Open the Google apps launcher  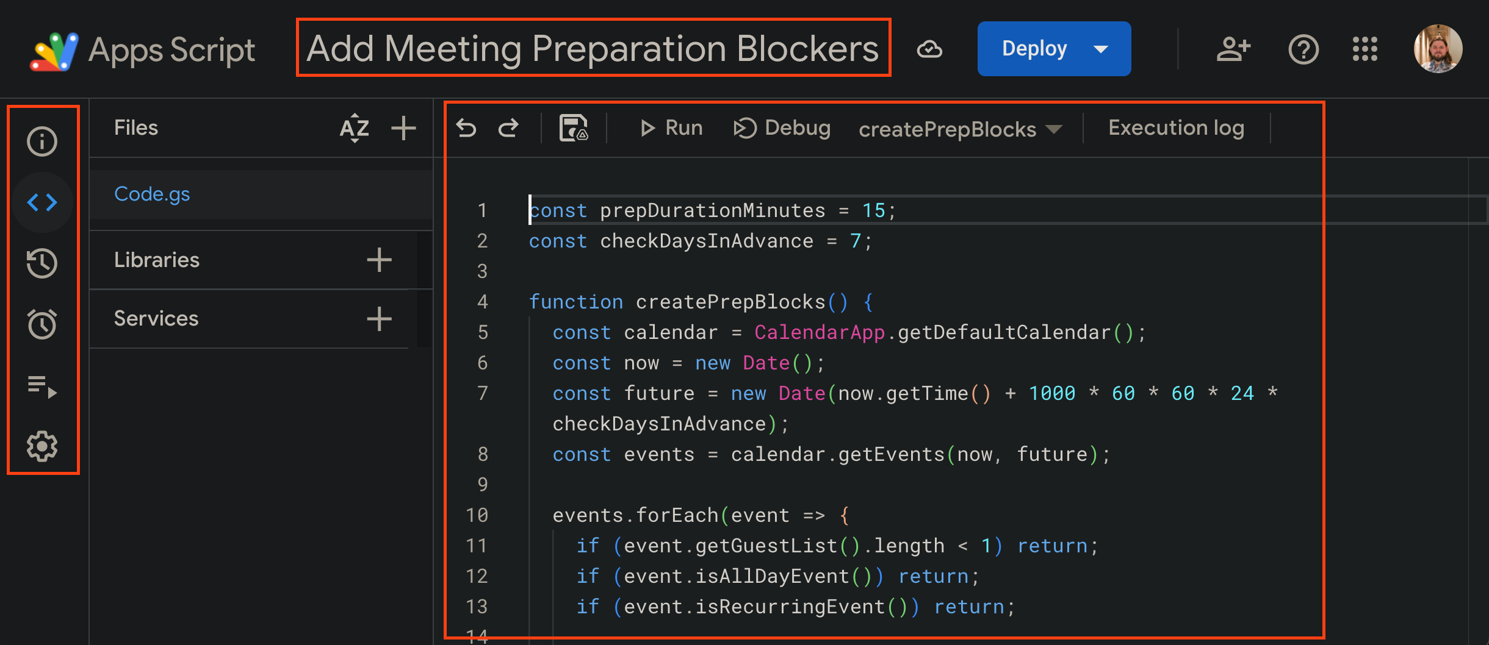coord(1365,49)
